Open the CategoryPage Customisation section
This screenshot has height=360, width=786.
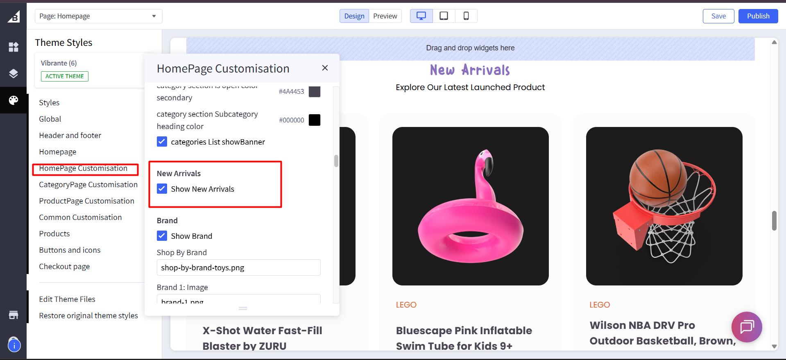[88, 184]
